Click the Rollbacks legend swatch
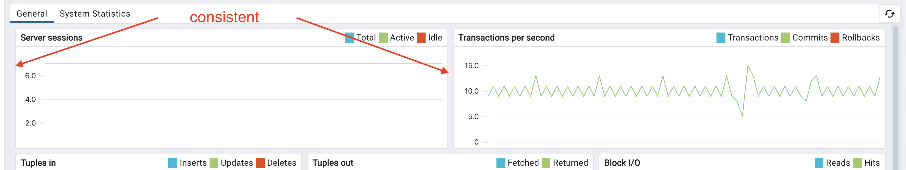This screenshot has height=170, width=906. (x=835, y=37)
